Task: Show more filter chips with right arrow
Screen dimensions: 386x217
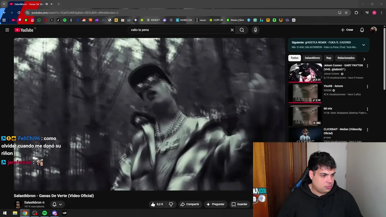Action: pyautogui.click(x=364, y=59)
